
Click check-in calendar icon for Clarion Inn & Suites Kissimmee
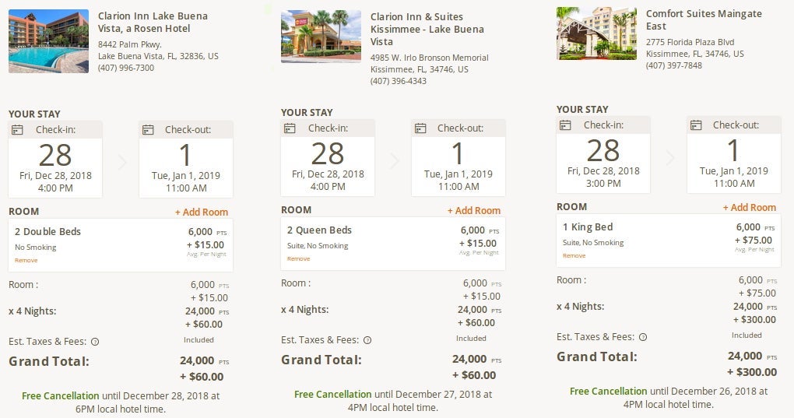click(290, 128)
